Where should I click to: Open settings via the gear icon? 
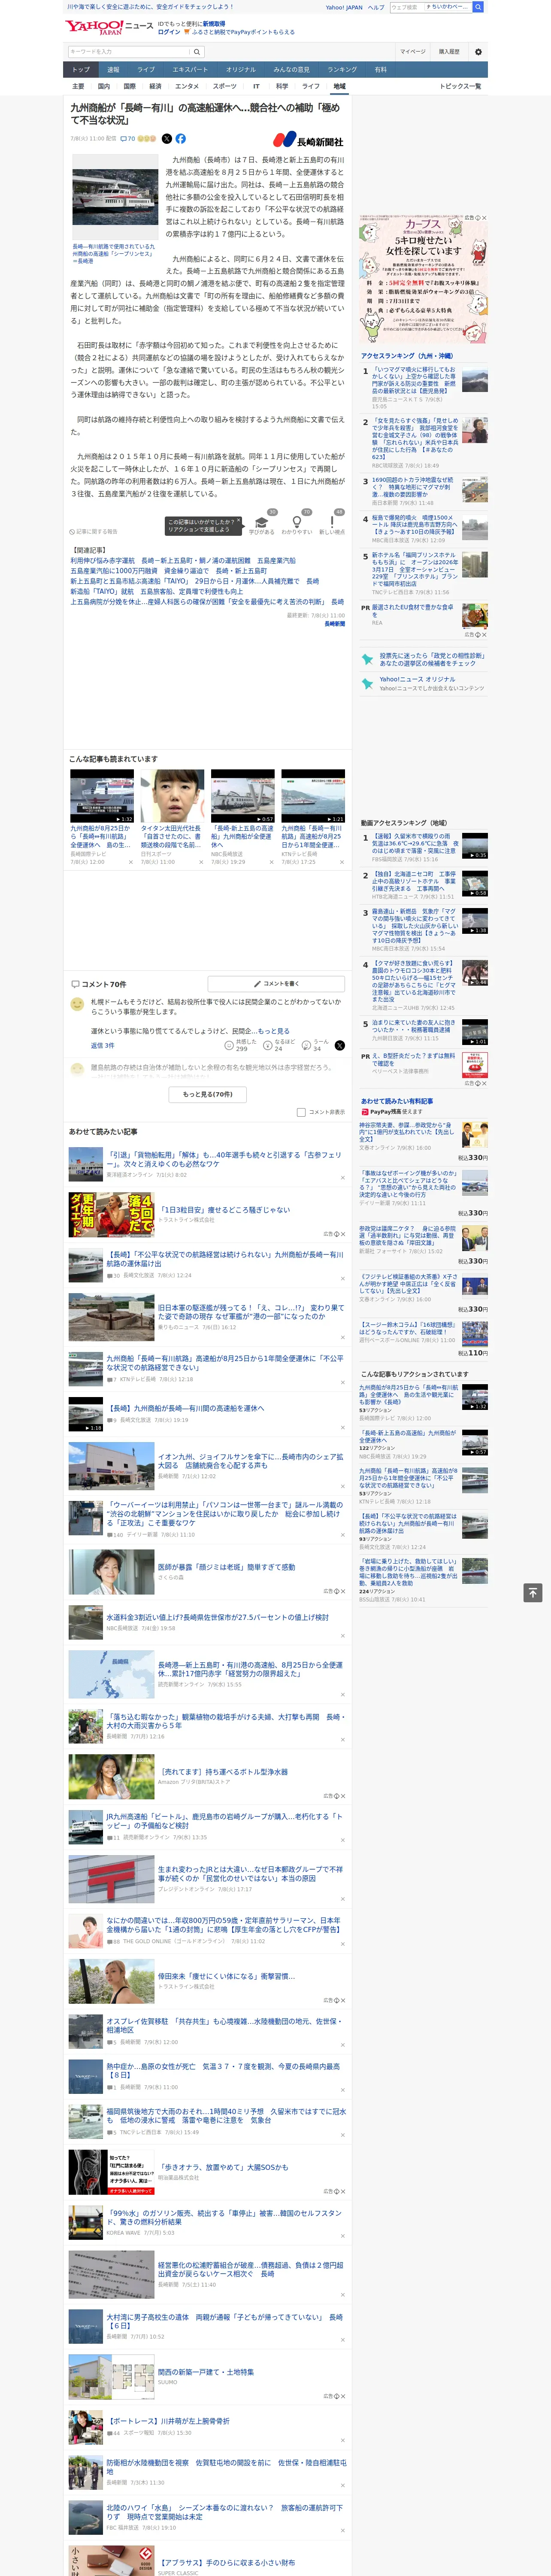coord(478,52)
